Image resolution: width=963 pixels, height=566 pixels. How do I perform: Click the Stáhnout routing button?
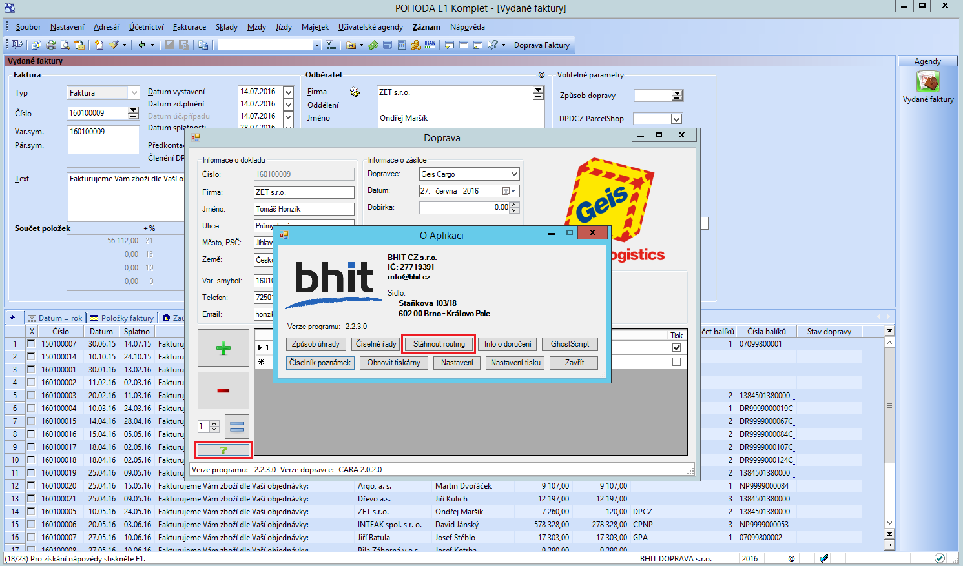439,344
